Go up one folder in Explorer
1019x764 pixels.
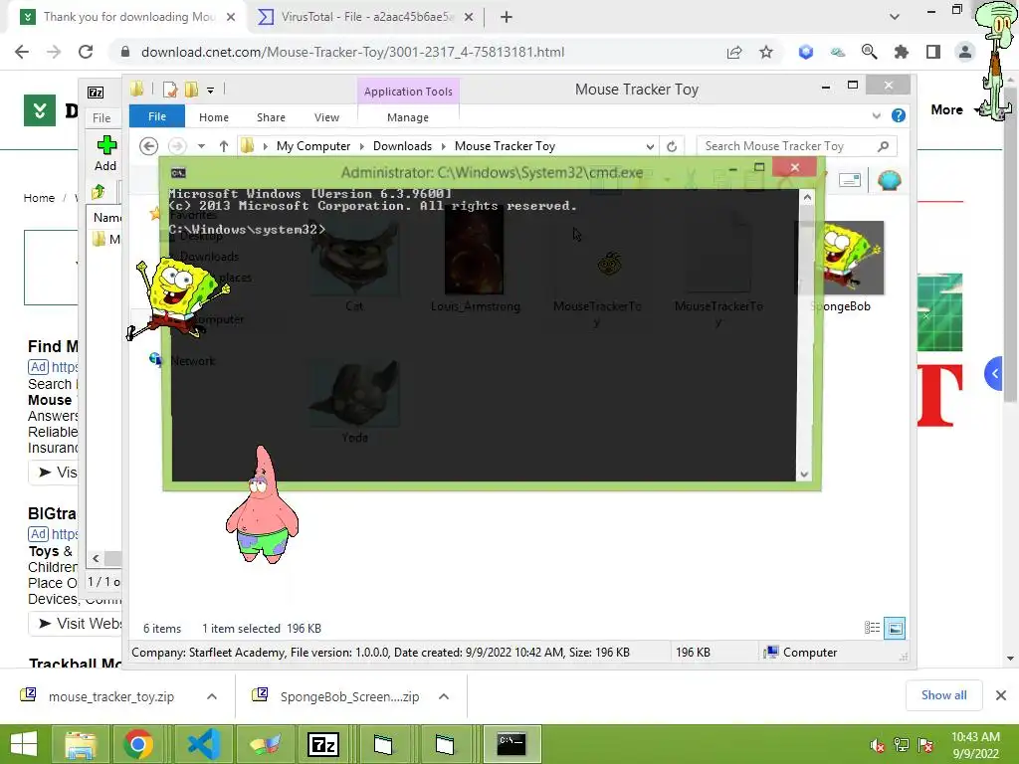click(x=224, y=146)
